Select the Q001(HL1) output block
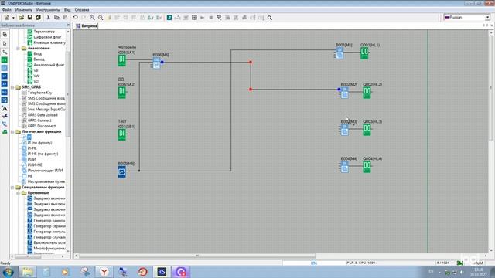This screenshot has height=278, width=495. pos(364,53)
